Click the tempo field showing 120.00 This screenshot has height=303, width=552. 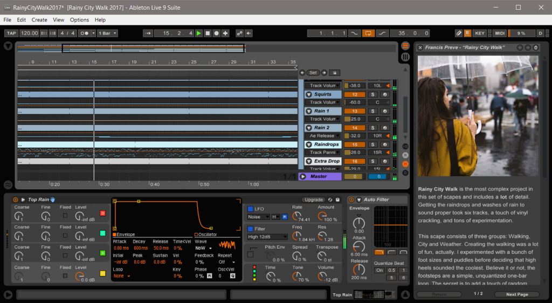click(30, 33)
